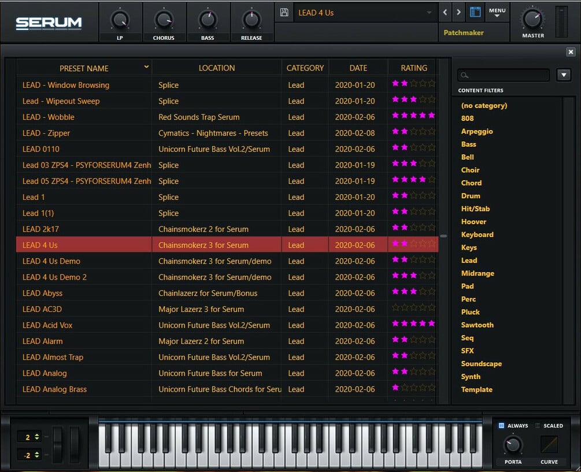Select preset LEAD - Wobble
581x472 pixels.
pyautogui.click(x=48, y=117)
